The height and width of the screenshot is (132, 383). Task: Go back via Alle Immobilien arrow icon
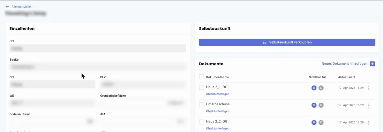pos(7,6)
